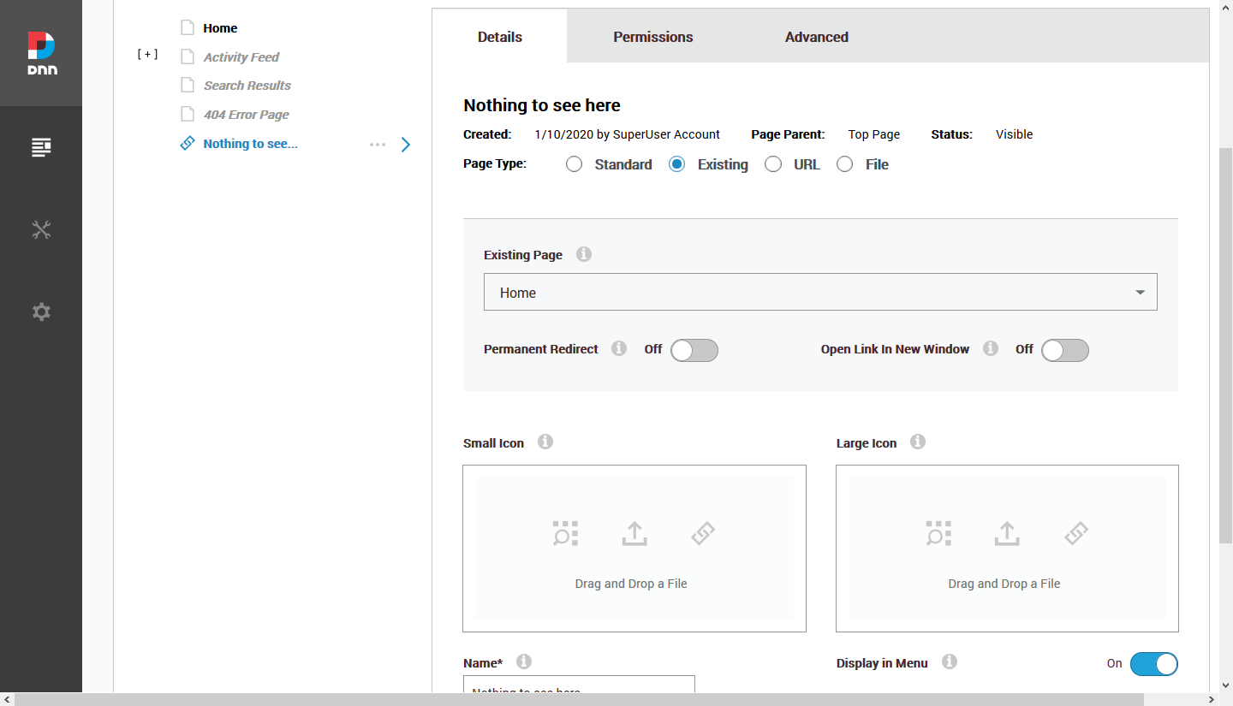
Task: Click the vertical scrollbar thumb
Action: tap(1225, 345)
